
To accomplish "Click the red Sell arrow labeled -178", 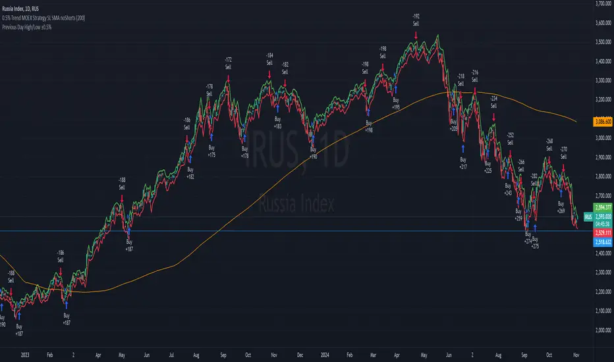I will 209,105.
